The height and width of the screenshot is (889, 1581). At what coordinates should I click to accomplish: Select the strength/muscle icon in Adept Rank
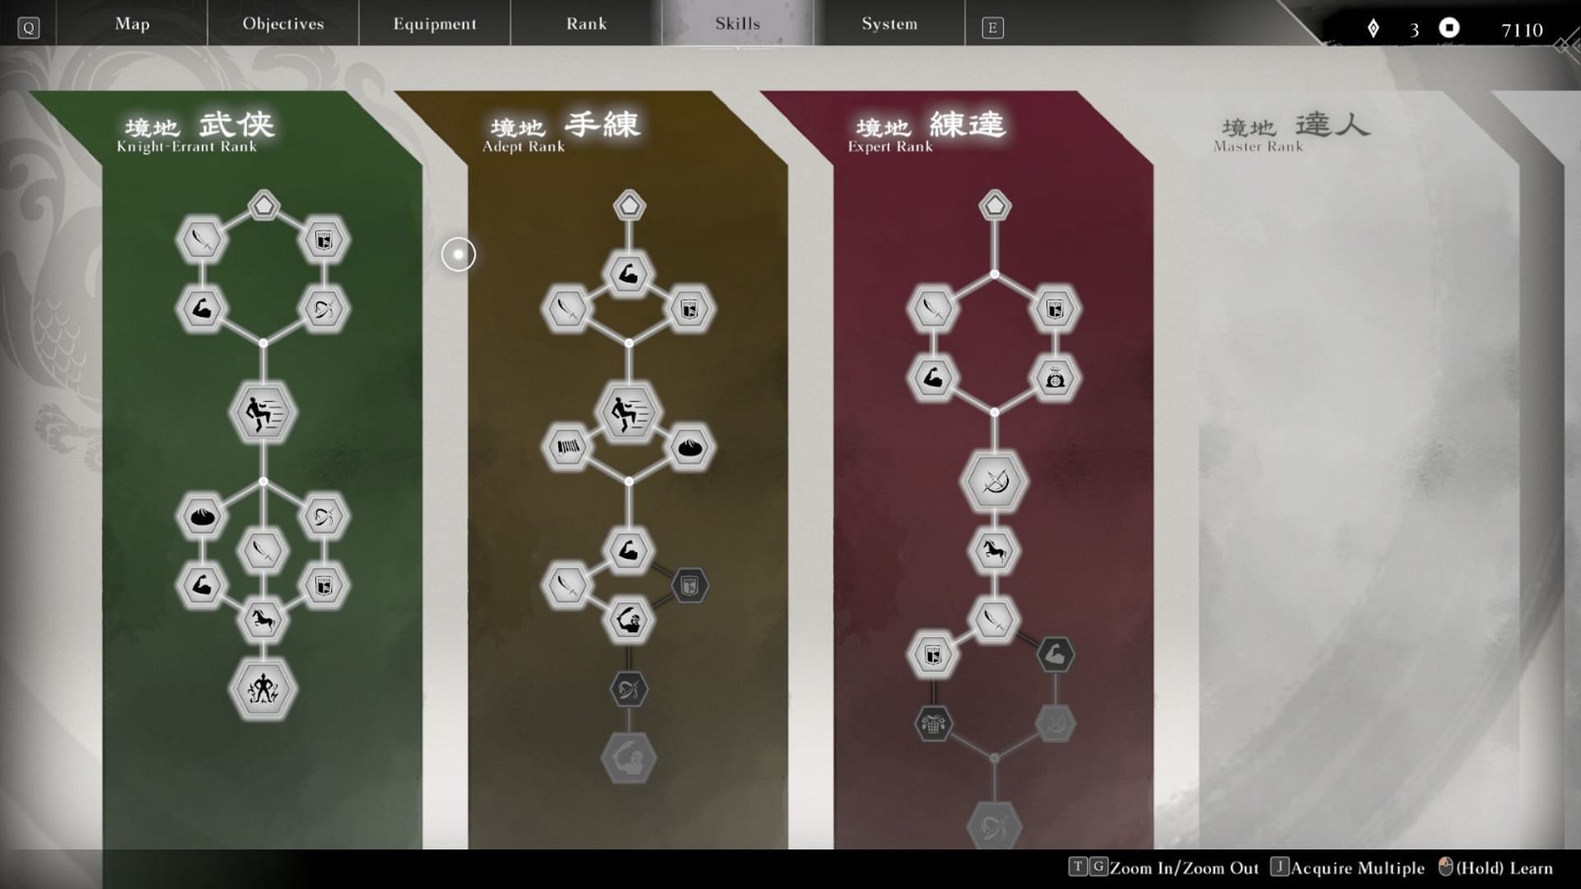click(x=627, y=273)
